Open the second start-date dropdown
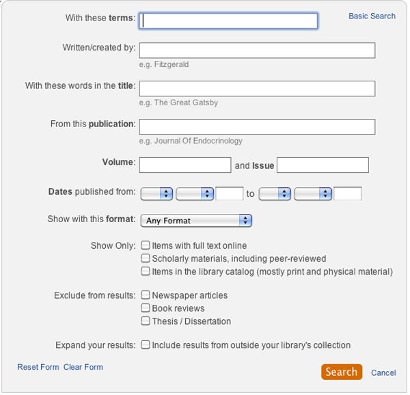 [x=195, y=194]
